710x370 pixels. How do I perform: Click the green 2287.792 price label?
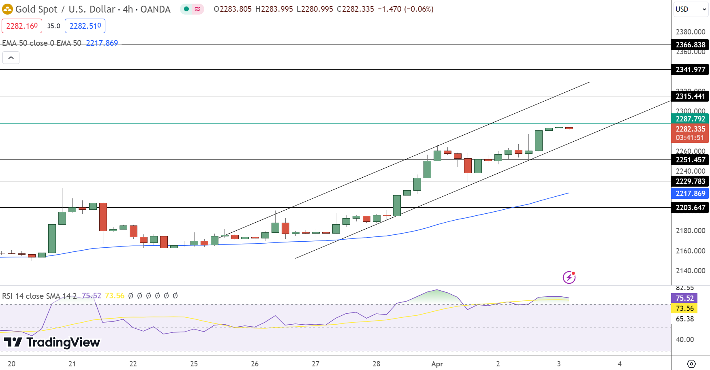690,119
